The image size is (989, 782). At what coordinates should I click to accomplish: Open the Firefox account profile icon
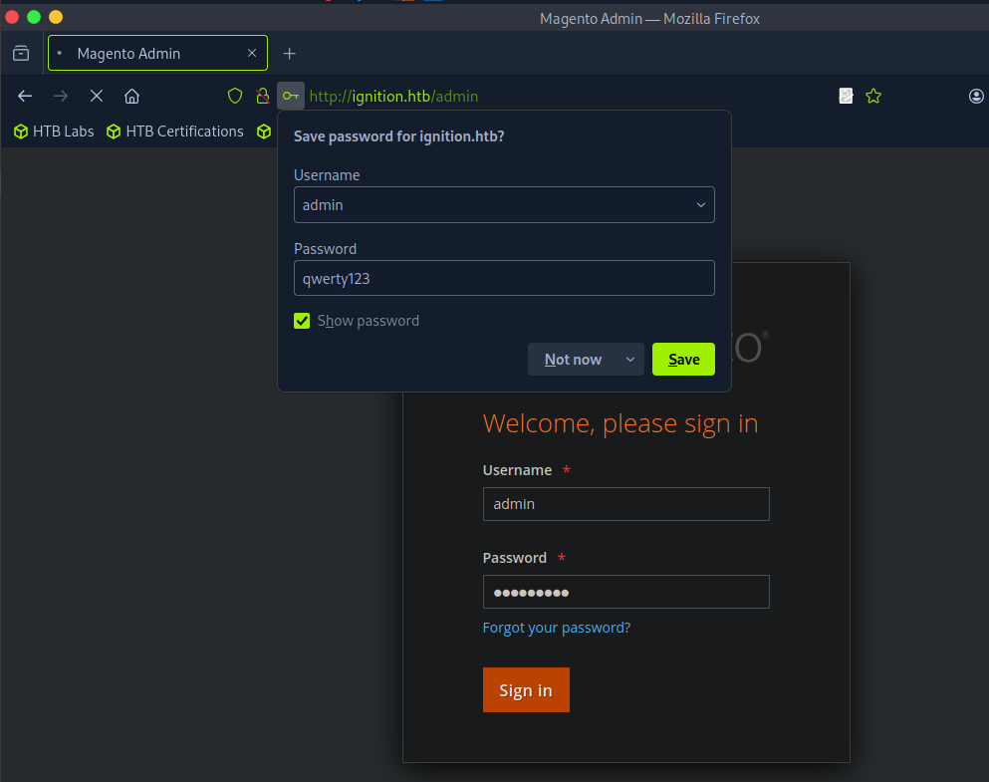[x=976, y=96]
